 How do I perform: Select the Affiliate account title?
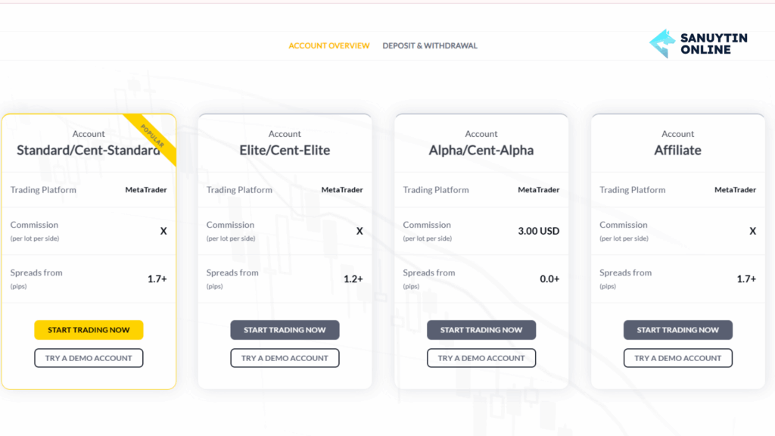click(x=678, y=151)
